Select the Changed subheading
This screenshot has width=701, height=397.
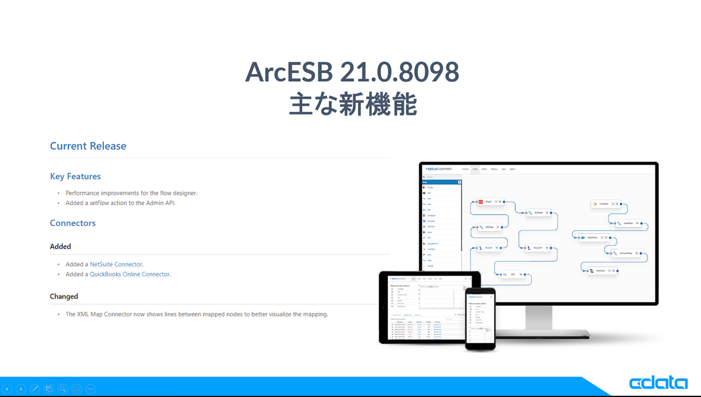[x=64, y=296]
